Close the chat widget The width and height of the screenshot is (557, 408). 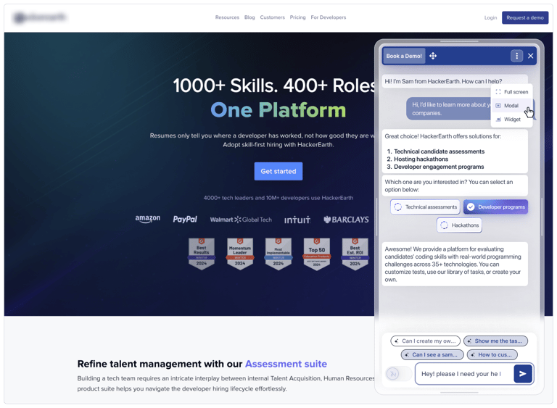(530, 56)
